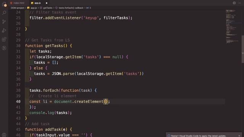
Task: Click app.js in the breadcrumb path
Action: point(34,8)
